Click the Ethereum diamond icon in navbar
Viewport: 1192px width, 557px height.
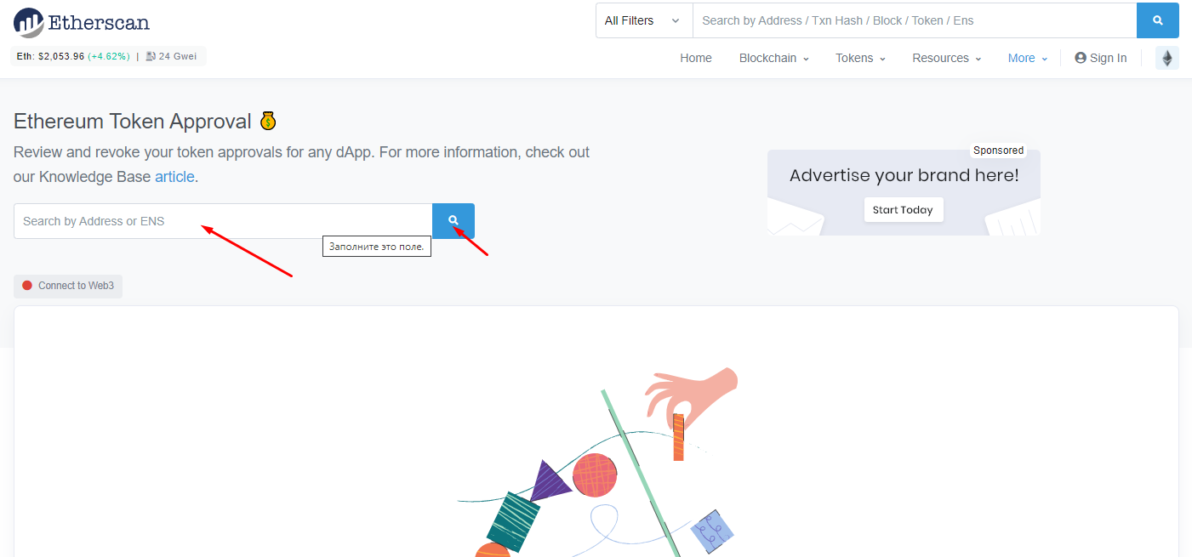tap(1167, 58)
